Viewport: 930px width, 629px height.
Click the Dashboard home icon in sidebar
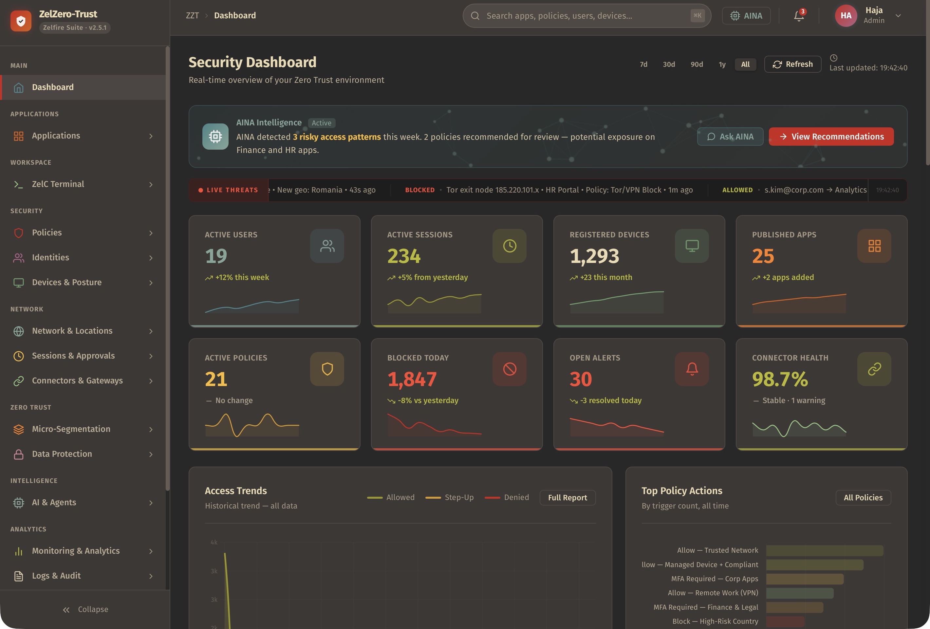[x=18, y=87]
